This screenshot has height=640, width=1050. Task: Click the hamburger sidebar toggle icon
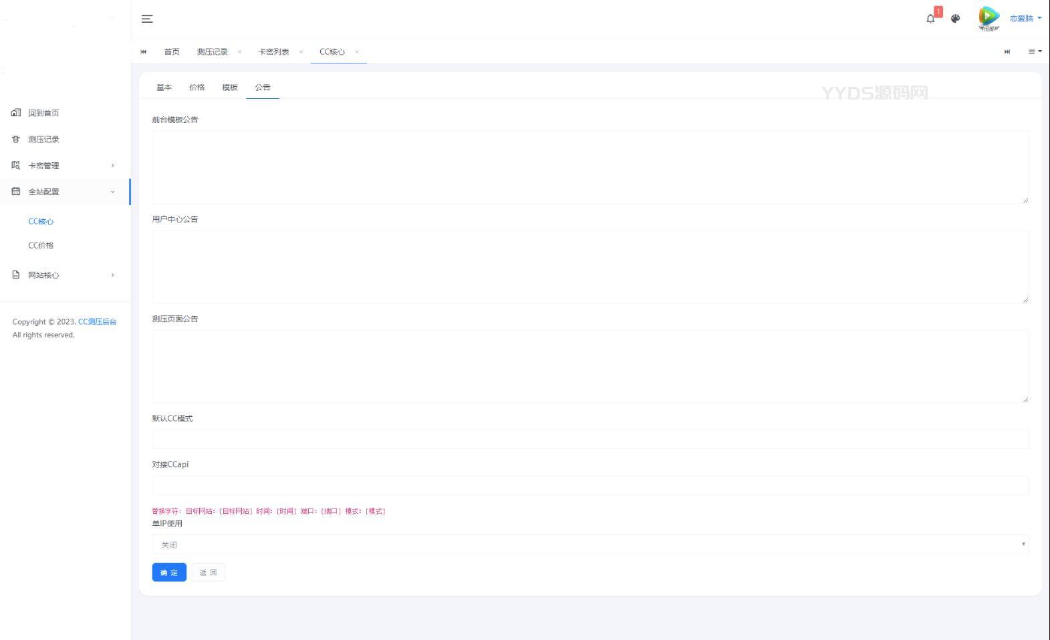147,19
